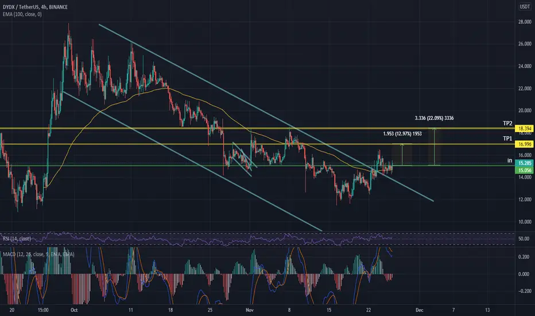
Task: Click the 14.000 price axis label
Action: click(525, 177)
